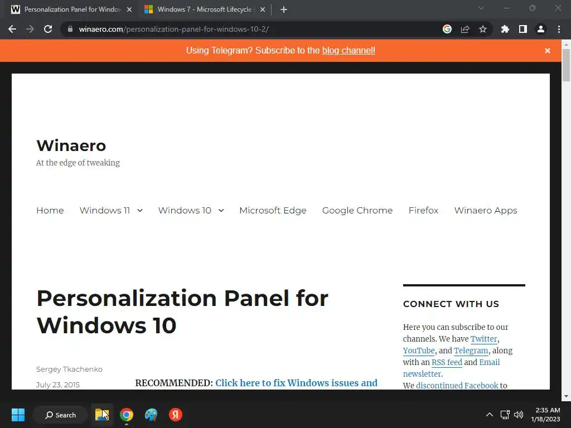The width and height of the screenshot is (571, 428).
Task: Go back to the previous page
Action: (12, 29)
